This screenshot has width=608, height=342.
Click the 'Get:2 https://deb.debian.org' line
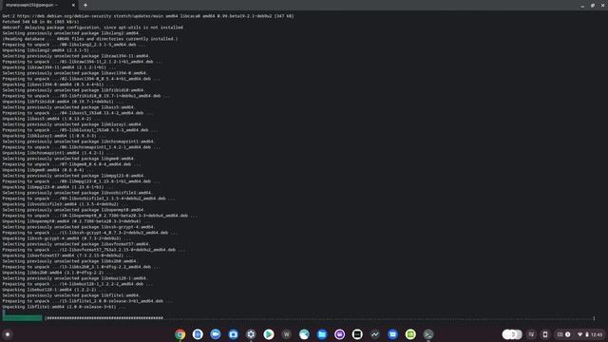click(148, 16)
